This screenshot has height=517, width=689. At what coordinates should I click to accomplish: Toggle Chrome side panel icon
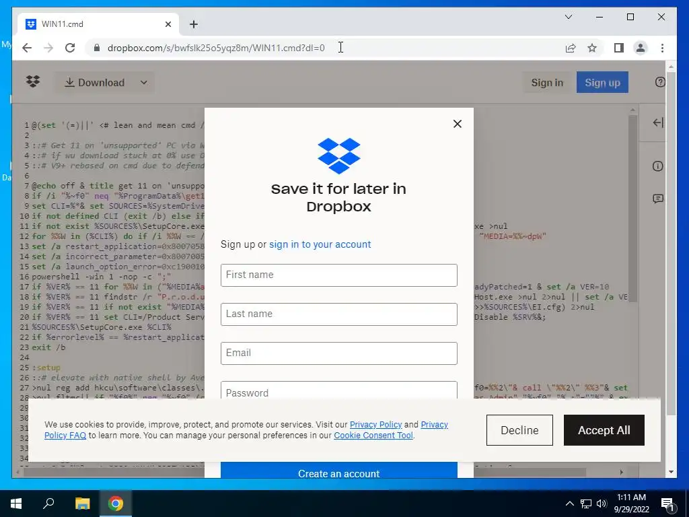[619, 48]
